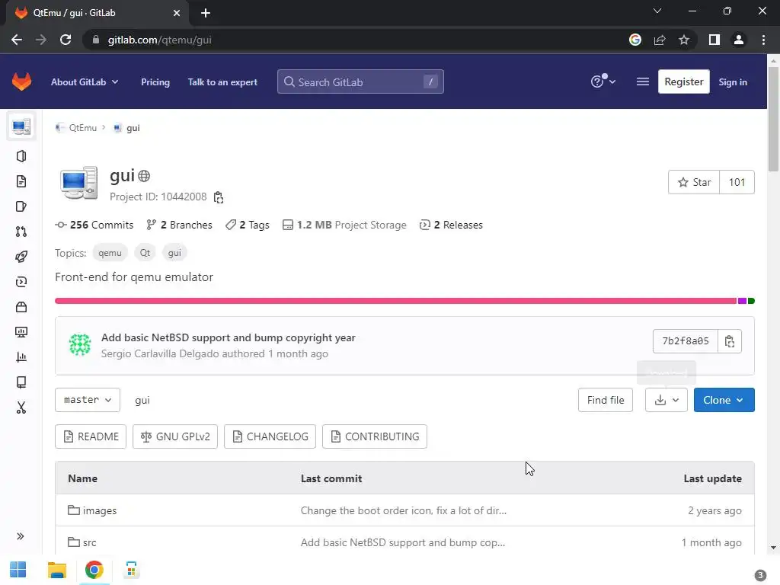
Task: Open File Explorer from the taskbar
Action: 56,570
